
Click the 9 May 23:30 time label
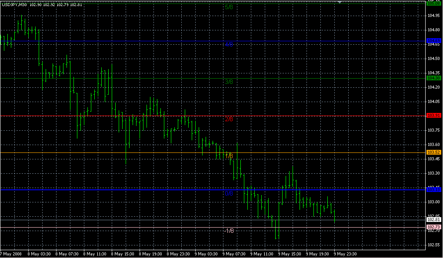tap(345, 254)
